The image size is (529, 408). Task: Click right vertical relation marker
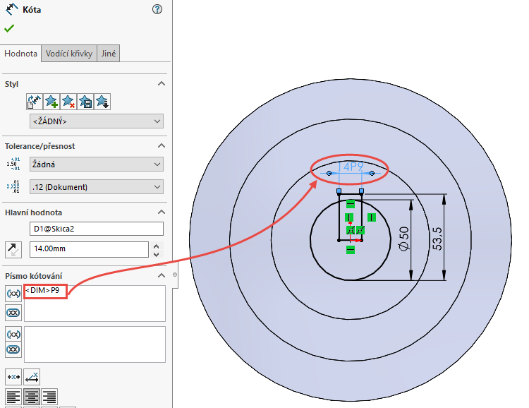pos(372,217)
